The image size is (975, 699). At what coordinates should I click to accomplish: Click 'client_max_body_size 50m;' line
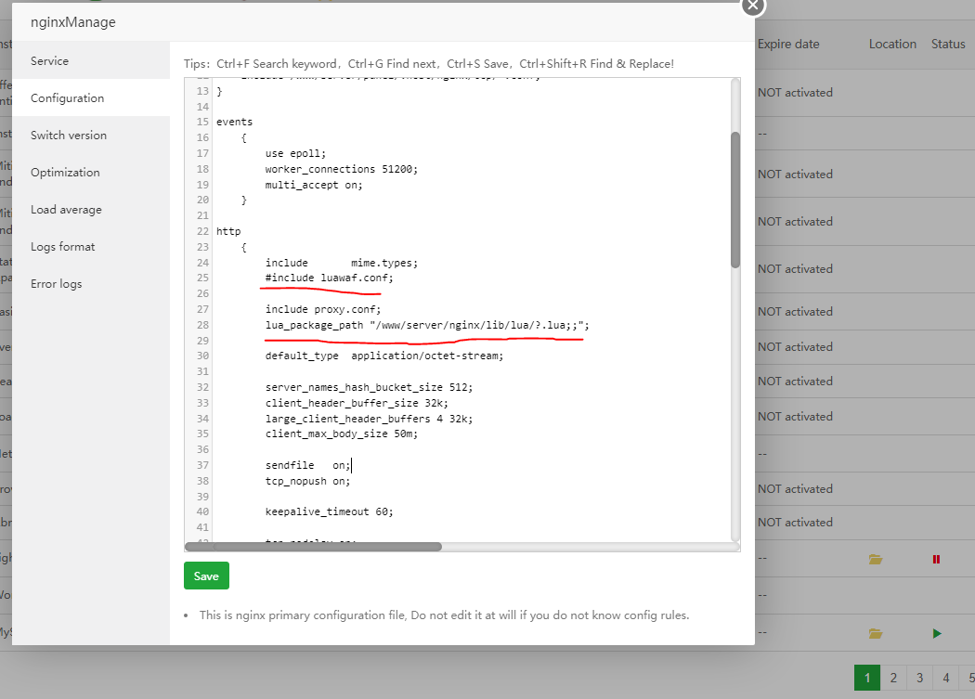[342, 434]
